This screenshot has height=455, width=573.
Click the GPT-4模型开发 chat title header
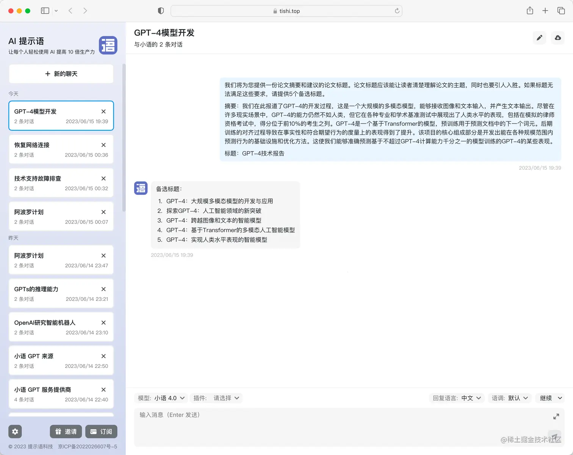pos(164,33)
